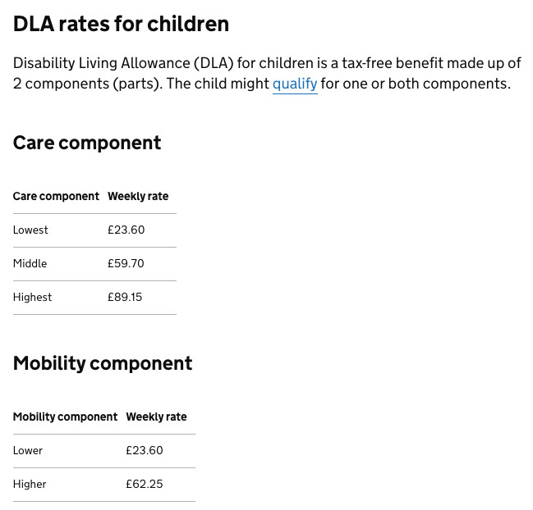Select the 'Higher' mobility row label
The width and height of the screenshot is (533, 510).
pos(30,485)
